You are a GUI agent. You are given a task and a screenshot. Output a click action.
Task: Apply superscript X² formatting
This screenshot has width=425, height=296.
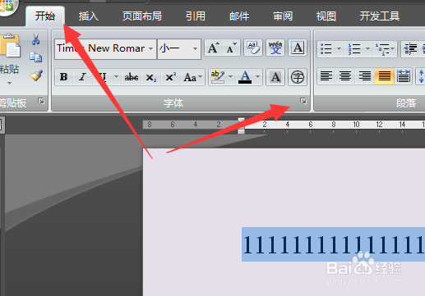(171, 77)
